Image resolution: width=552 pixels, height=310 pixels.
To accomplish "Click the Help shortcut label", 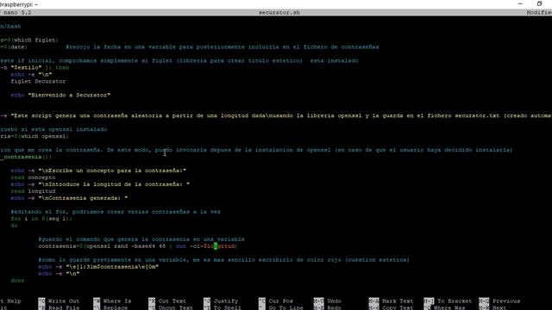I will (x=14, y=301).
